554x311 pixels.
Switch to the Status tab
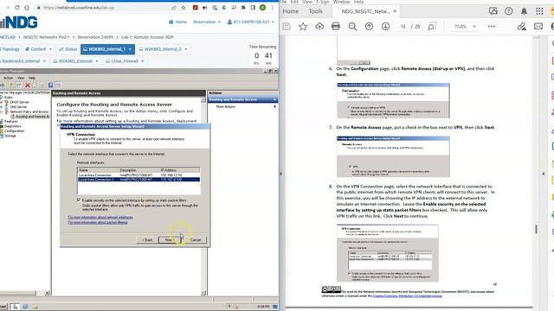(x=68, y=49)
